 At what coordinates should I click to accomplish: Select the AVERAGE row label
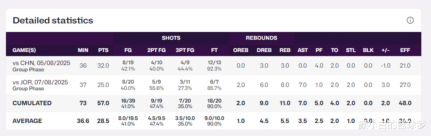[27, 121]
